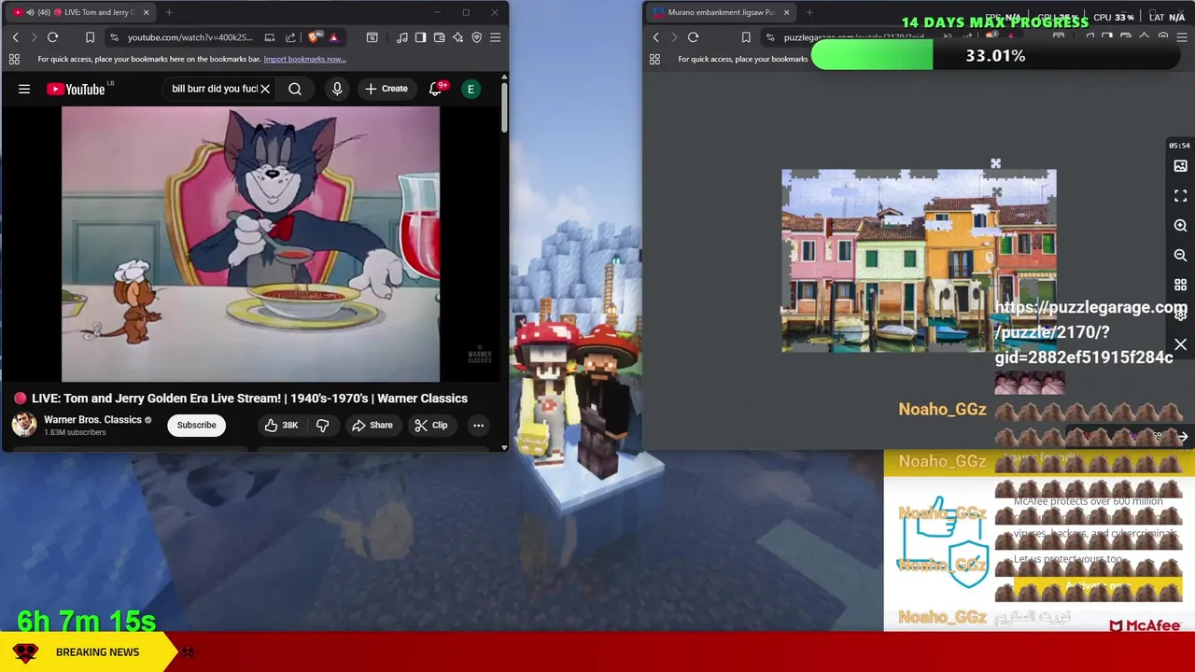
Task: Mute the YouTube tab via speaker icon
Action: coord(30,12)
